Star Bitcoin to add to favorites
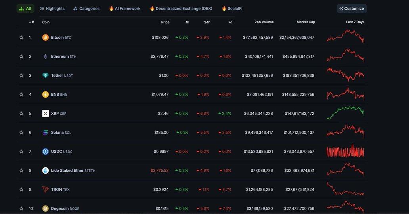The height and width of the screenshot is (214, 409). pos(21,38)
